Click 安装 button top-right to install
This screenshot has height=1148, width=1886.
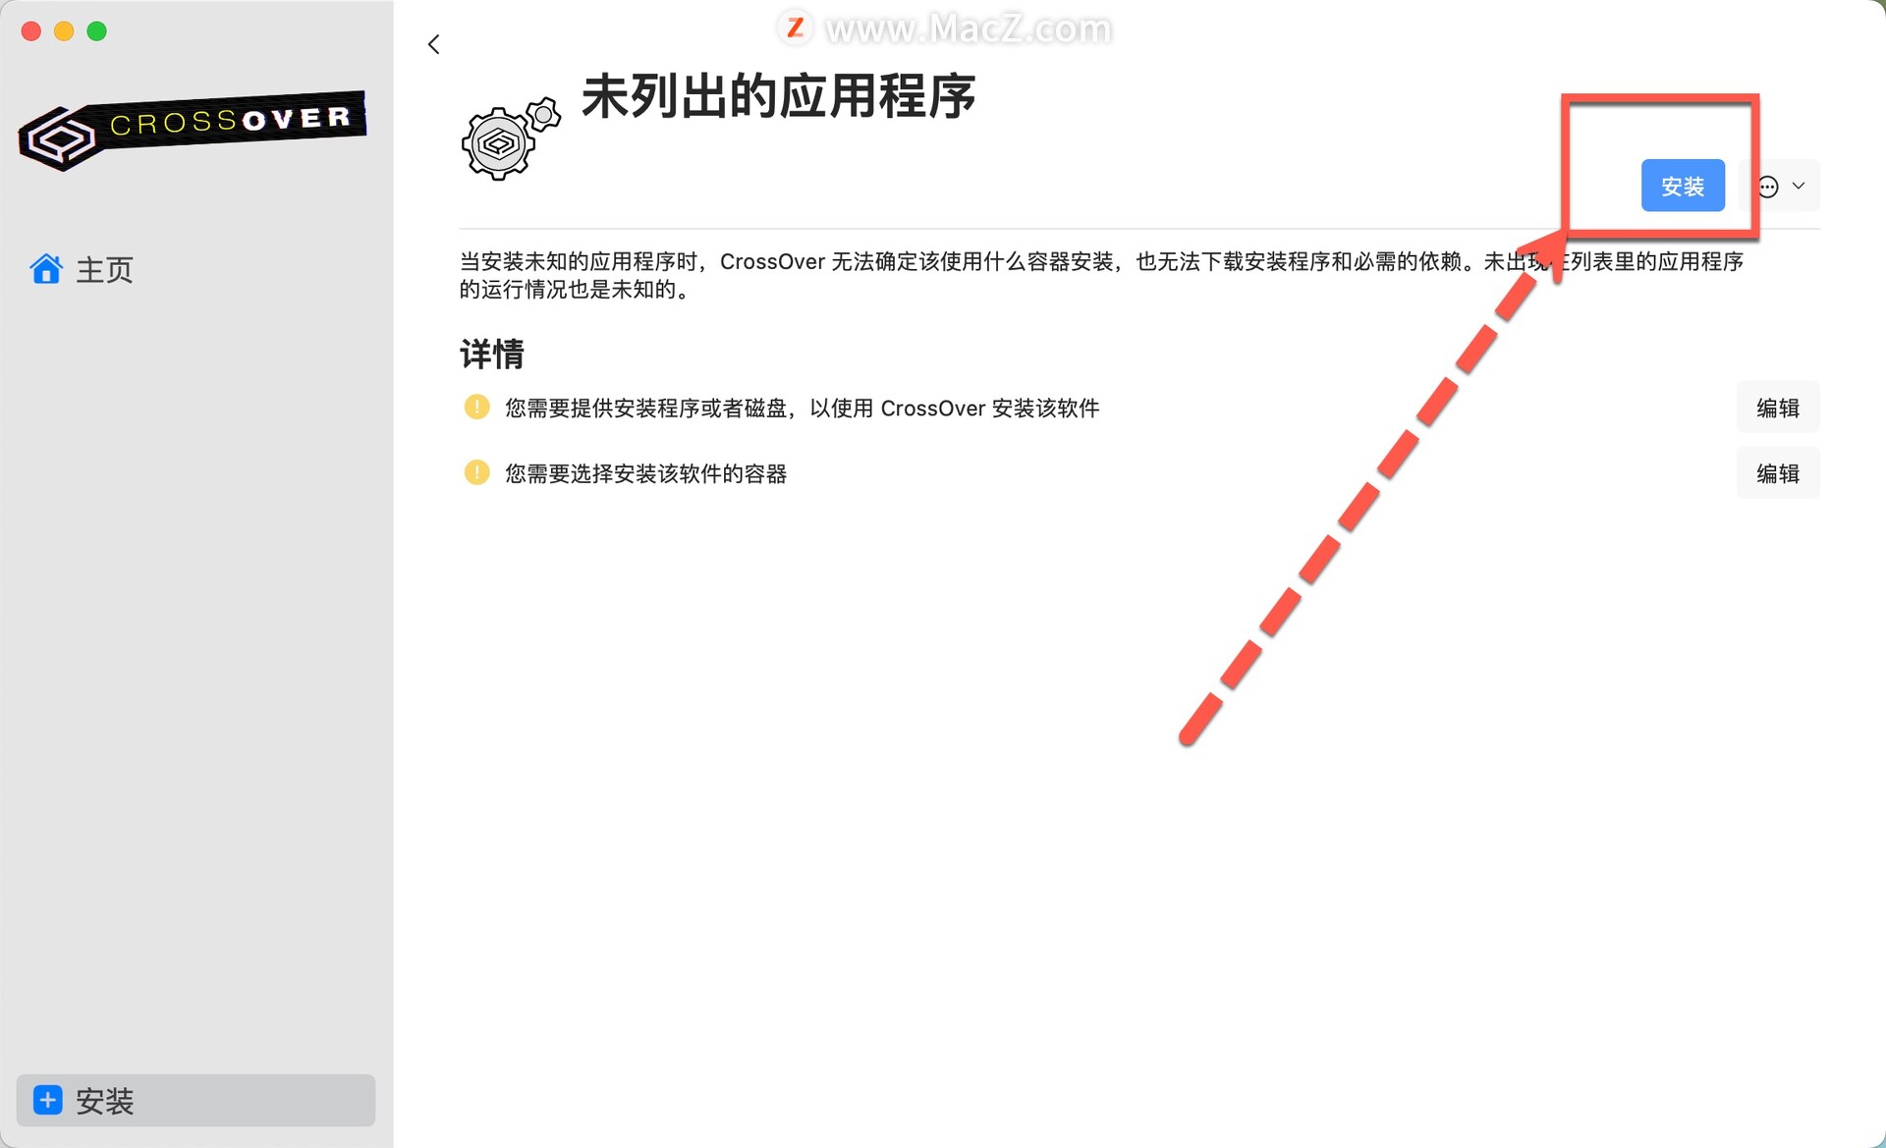coord(1683,185)
